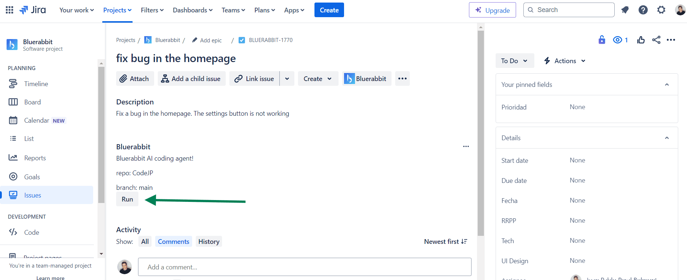Open notifications bell icon
Image resolution: width=687 pixels, height=280 pixels.
[x=625, y=10]
